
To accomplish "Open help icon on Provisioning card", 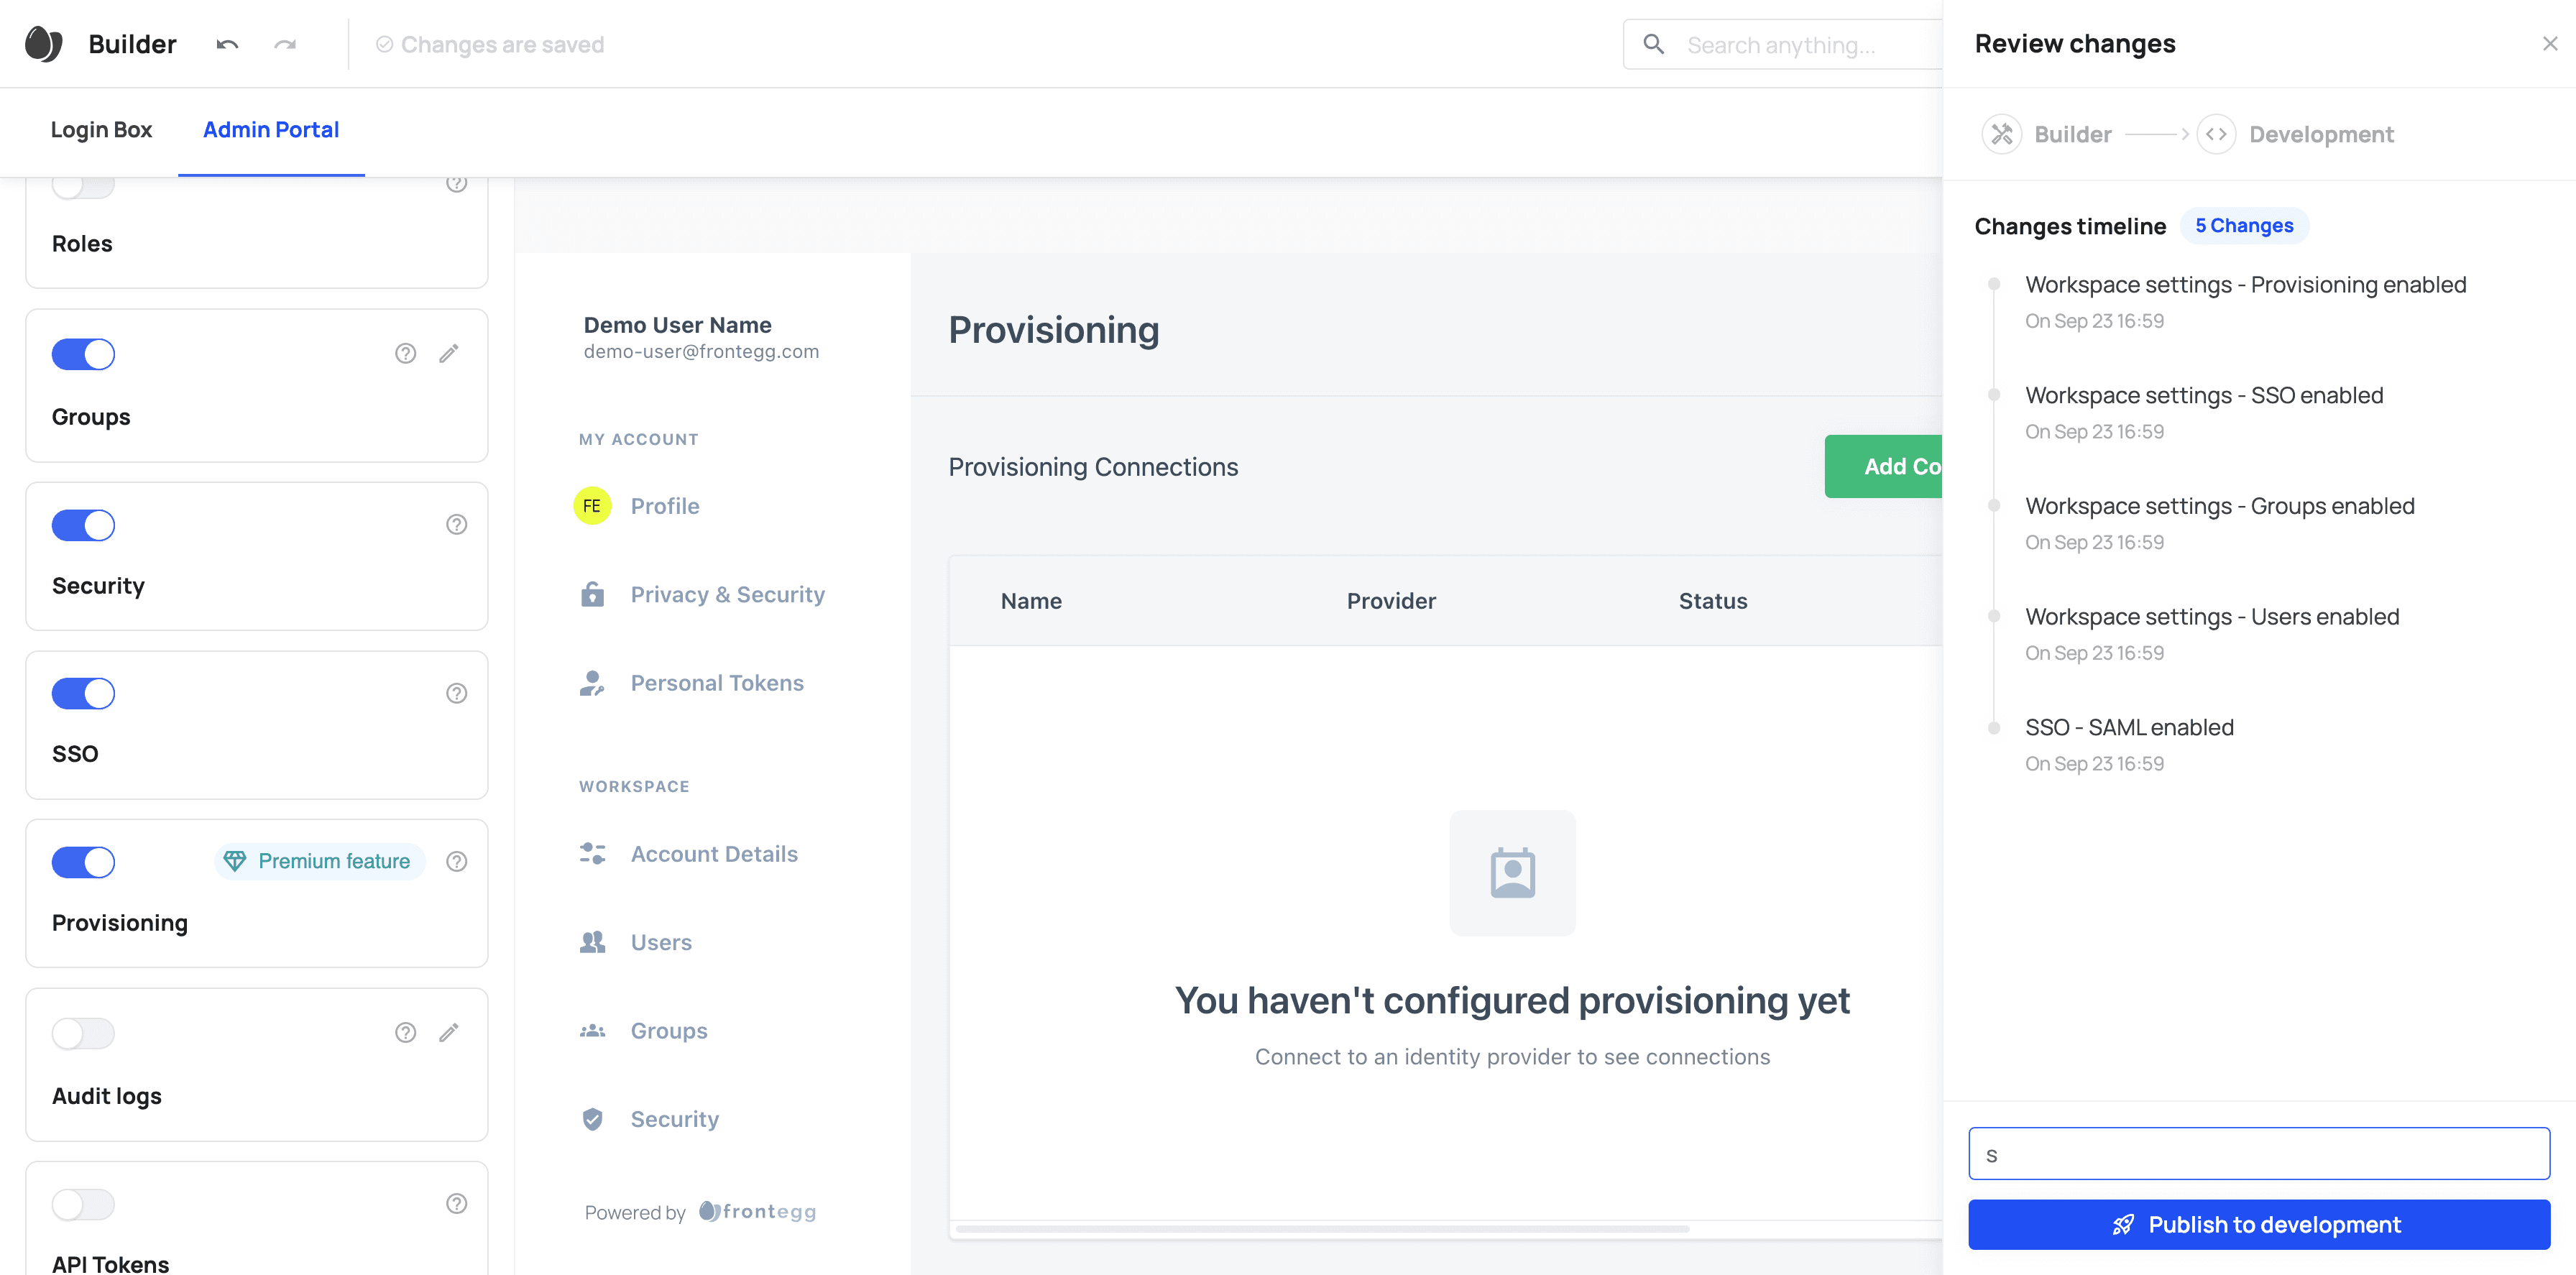I will 456,861.
